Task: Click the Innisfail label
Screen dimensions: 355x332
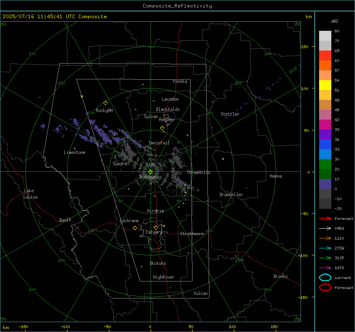Action: [x=159, y=143]
